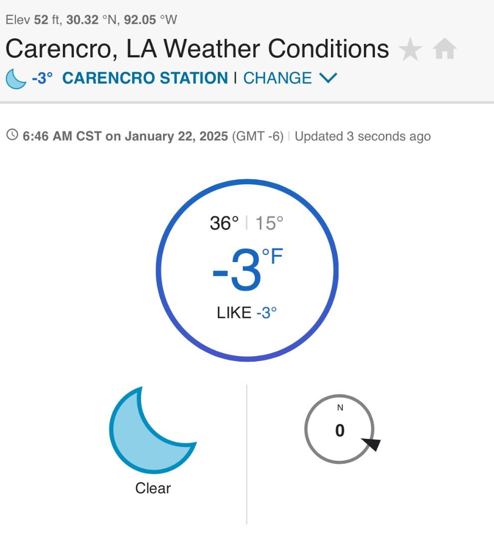Click the 36° high temperature
This screenshot has height=538, width=494.
pos(224,223)
